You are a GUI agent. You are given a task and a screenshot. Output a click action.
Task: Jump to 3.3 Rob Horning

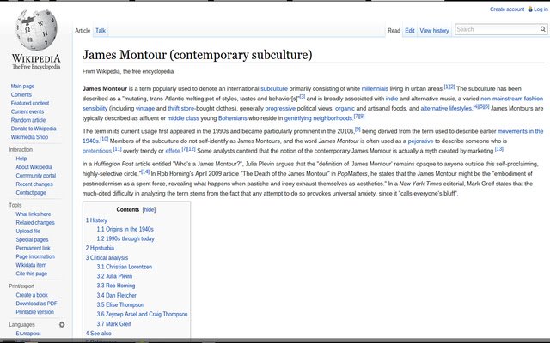point(116,286)
